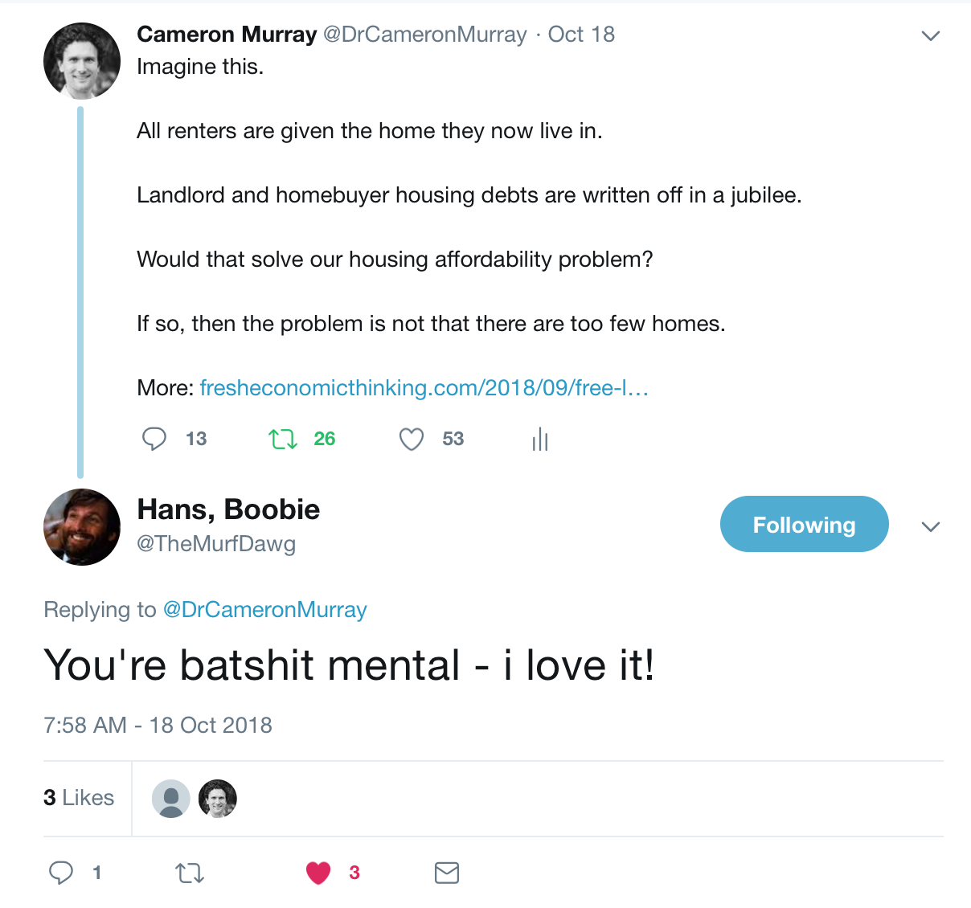The width and height of the screenshot is (971, 908).
Task: Send reply via direct message envelope
Action: click(447, 873)
